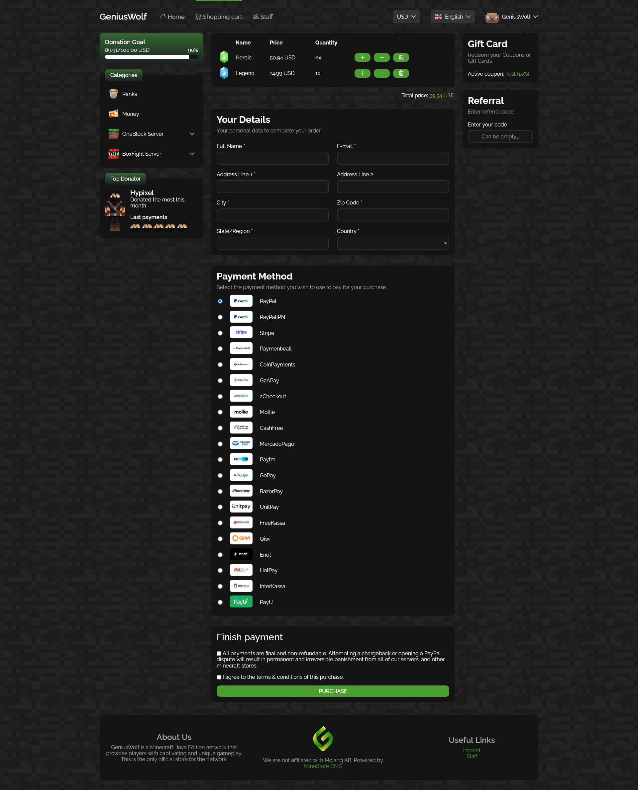Select PayPal as the payment method
638x790 pixels.
(220, 301)
